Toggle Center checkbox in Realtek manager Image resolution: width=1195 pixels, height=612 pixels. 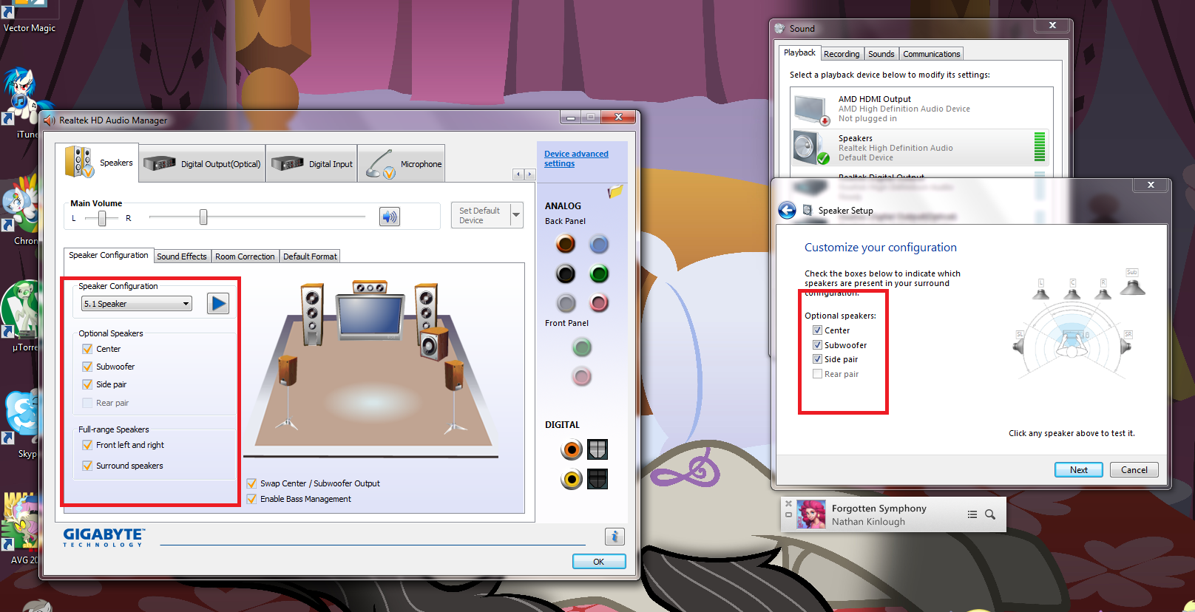tap(87, 349)
